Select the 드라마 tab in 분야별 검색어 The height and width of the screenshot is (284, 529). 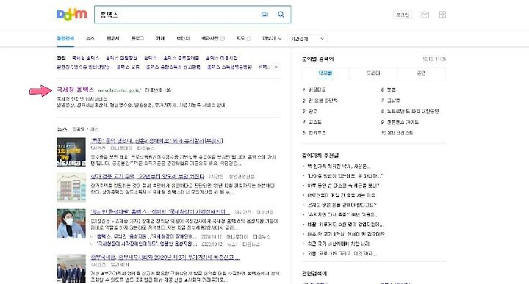[373, 73]
